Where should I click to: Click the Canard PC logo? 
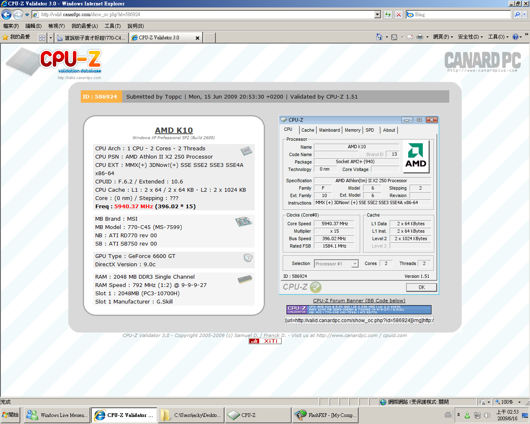pyautogui.click(x=482, y=61)
